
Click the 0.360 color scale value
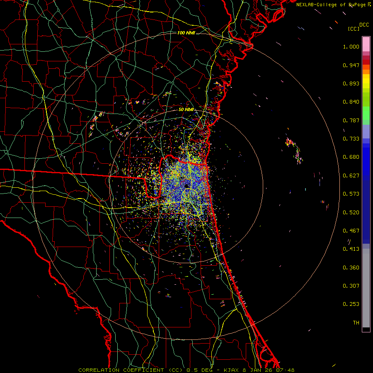coord(351,268)
